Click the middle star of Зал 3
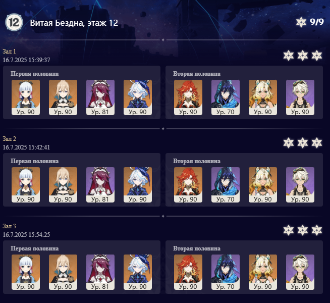Image resolution: width=330 pixels, height=303 pixels. click(x=303, y=230)
